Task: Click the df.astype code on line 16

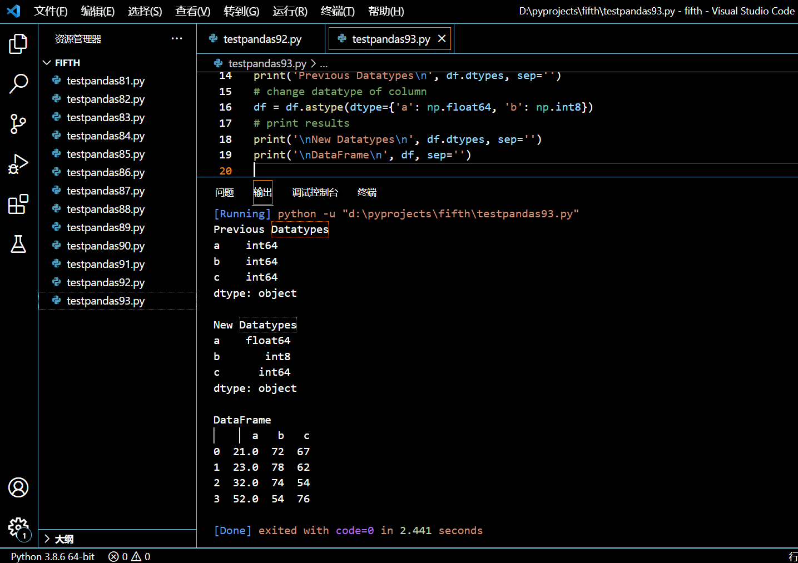Action: [423, 107]
